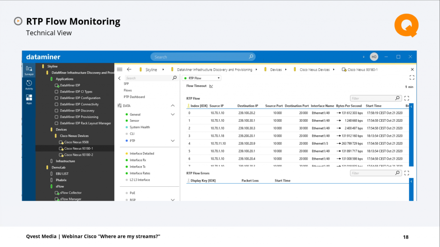Collapse the RTP Flow table side arrow

[411, 107]
